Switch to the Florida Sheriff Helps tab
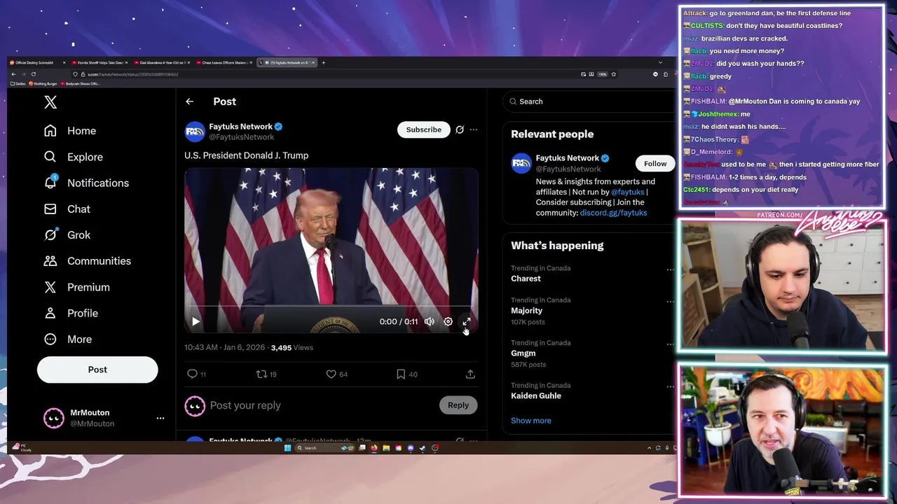The image size is (897, 504). pyautogui.click(x=100, y=63)
